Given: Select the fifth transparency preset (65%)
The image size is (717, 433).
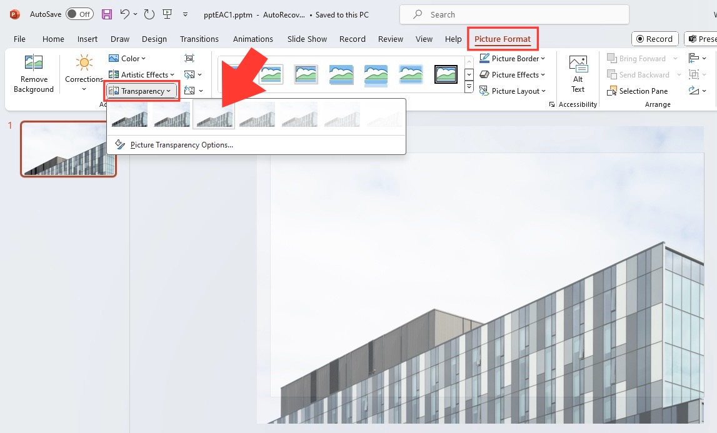Looking at the screenshot, I should [299, 114].
